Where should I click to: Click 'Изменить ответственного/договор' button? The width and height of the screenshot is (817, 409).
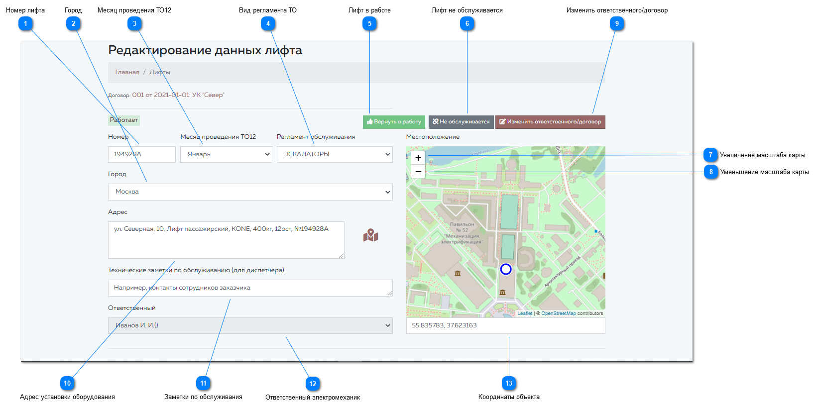(550, 121)
